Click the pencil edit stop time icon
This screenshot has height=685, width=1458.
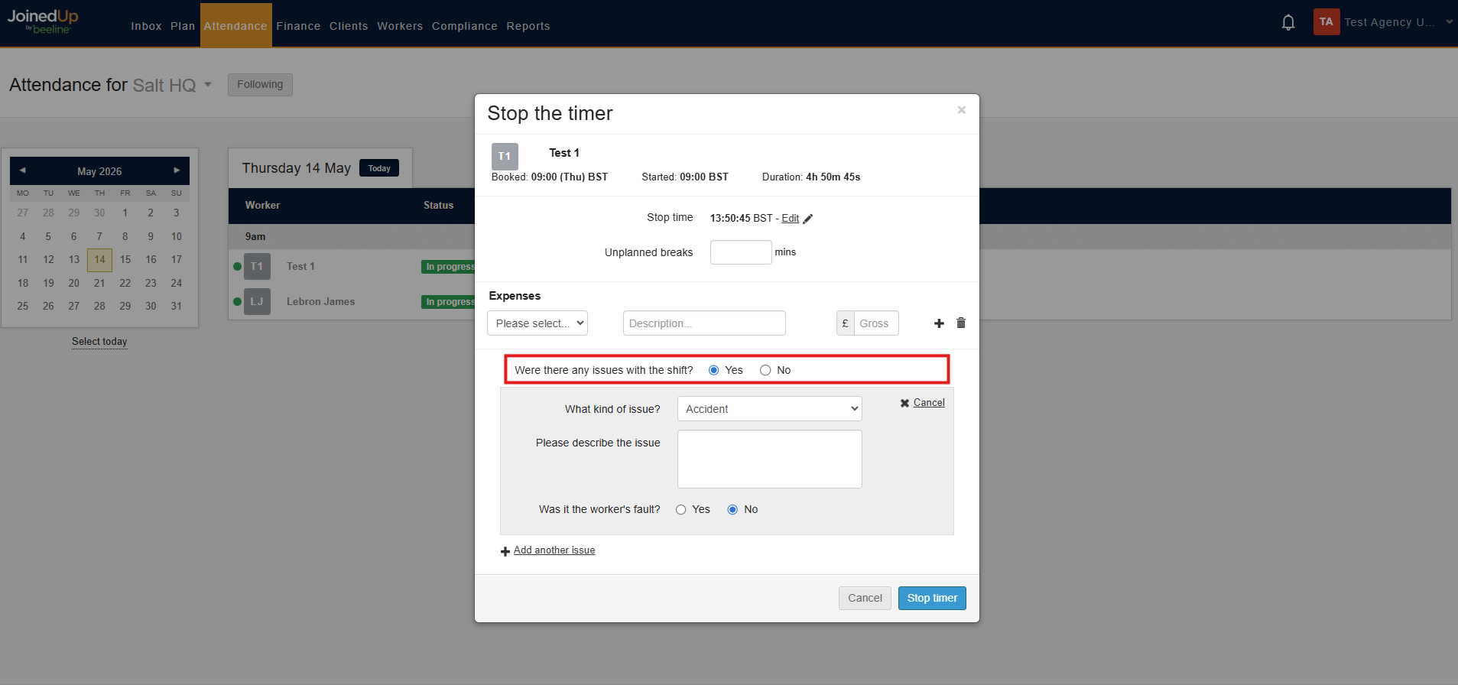(x=808, y=219)
